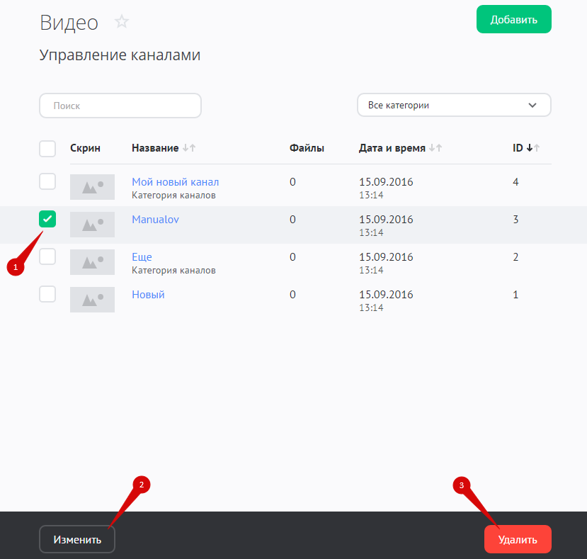
Task: Open the Manualov channel link
Action: pyautogui.click(x=155, y=220)
